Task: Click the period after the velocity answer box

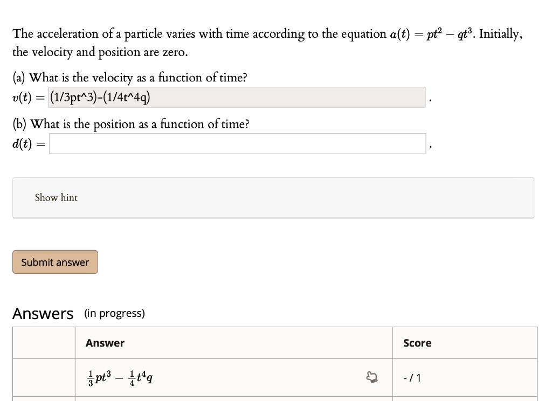Action: tap(429, 100)
